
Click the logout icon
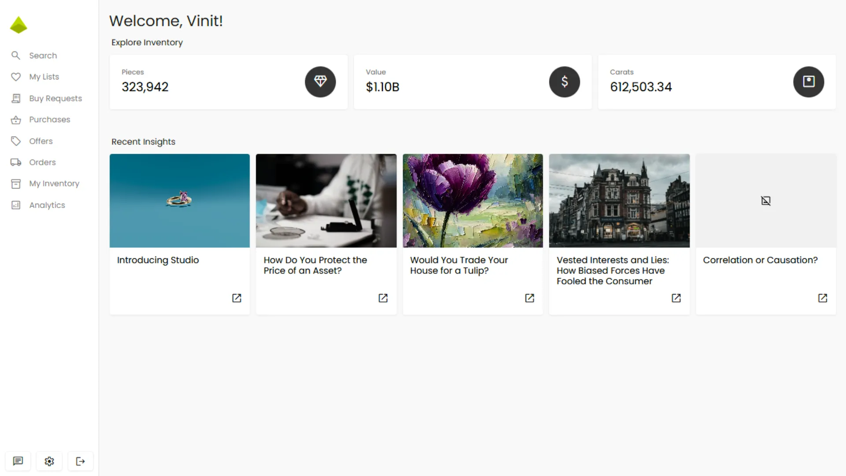click(x=80, y=461)
